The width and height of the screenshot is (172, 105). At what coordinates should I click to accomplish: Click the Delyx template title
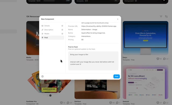(x=125, y=57)
